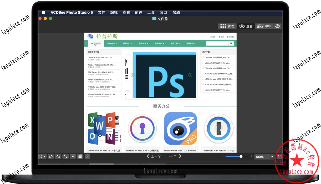Click the oneSafe for Mac keyhole icon
The width and height of the screenshot is (321, 184).
142,129
